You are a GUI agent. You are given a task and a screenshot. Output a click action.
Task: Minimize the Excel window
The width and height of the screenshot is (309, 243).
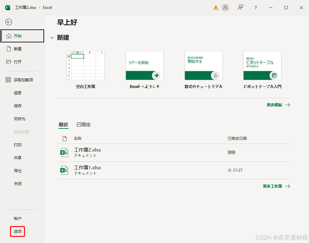click(x=271, y=8)
